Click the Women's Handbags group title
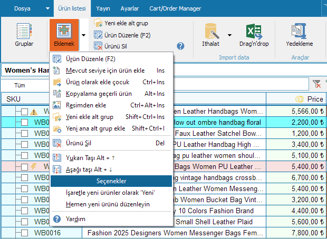 pyautogui.click(x=27, y=71)
